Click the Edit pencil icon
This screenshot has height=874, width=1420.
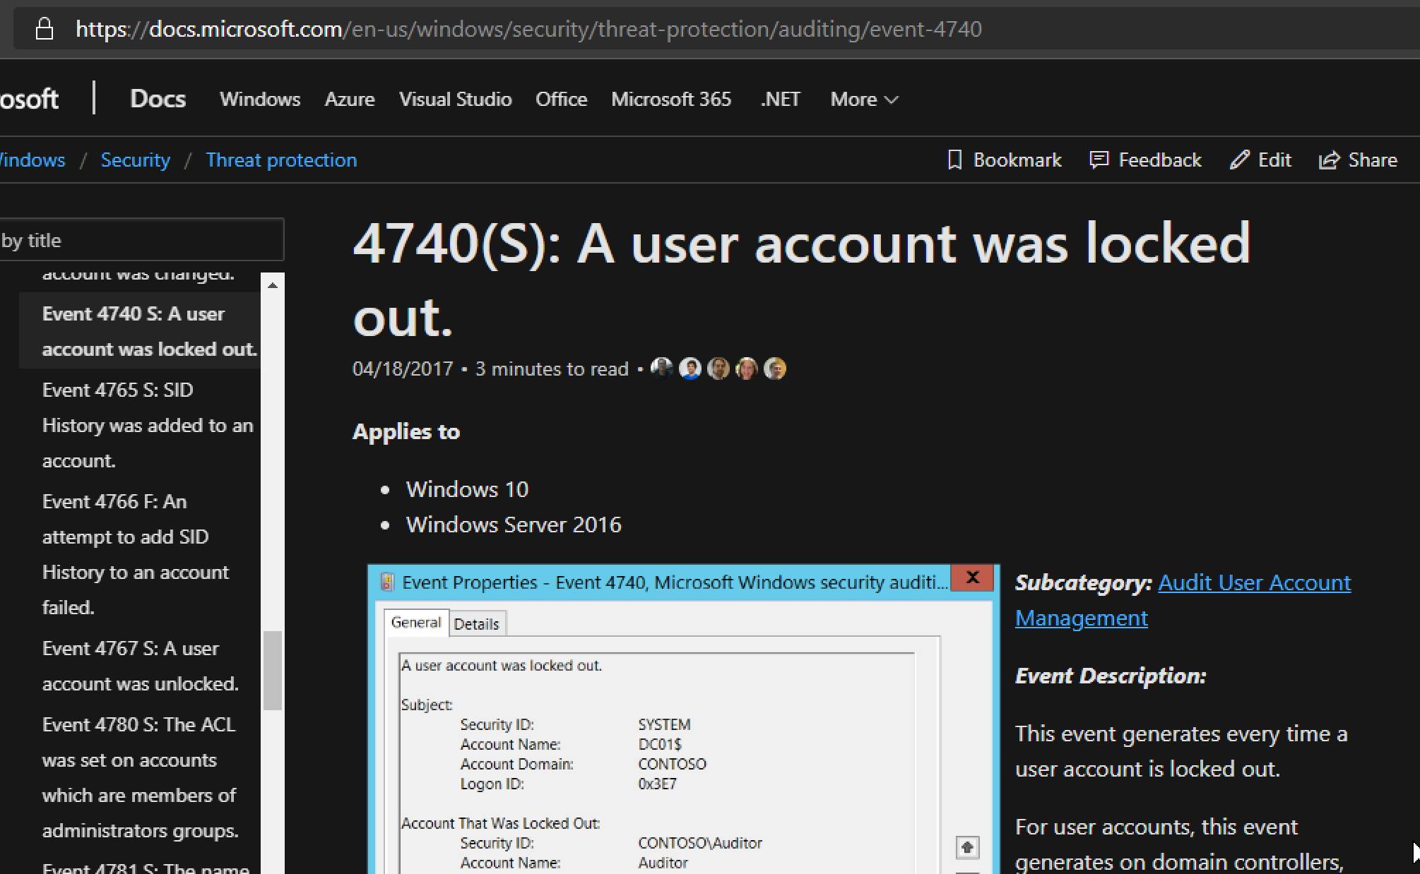(1239, 160)
